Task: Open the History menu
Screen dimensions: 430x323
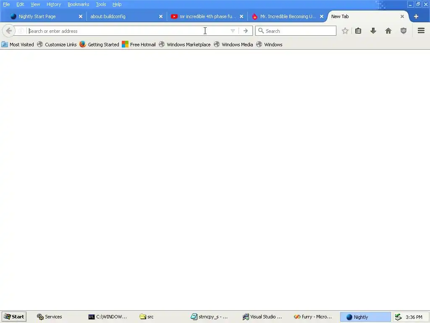Action: (54, 4)
